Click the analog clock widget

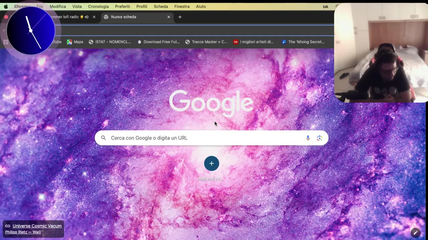click(x=31, y=31)
